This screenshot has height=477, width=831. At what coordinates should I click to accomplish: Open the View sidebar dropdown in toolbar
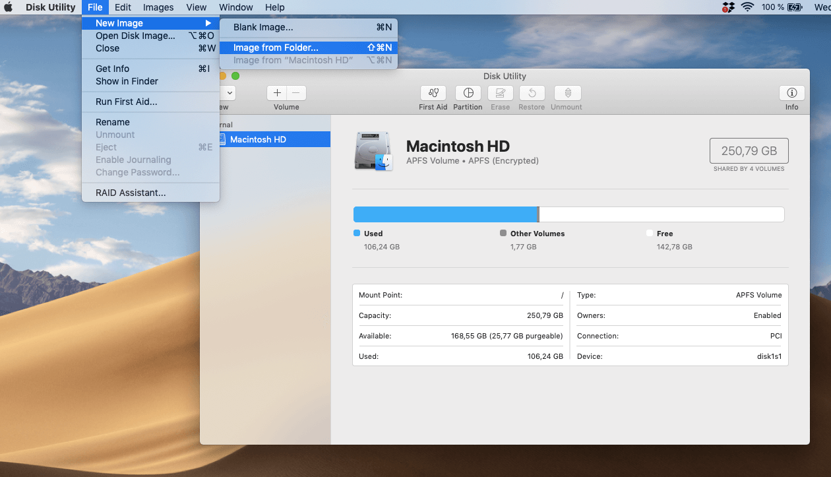tap(228, 93)
